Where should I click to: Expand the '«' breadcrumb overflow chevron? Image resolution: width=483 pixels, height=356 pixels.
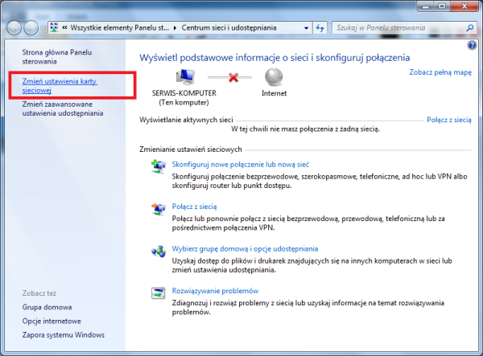64,27
